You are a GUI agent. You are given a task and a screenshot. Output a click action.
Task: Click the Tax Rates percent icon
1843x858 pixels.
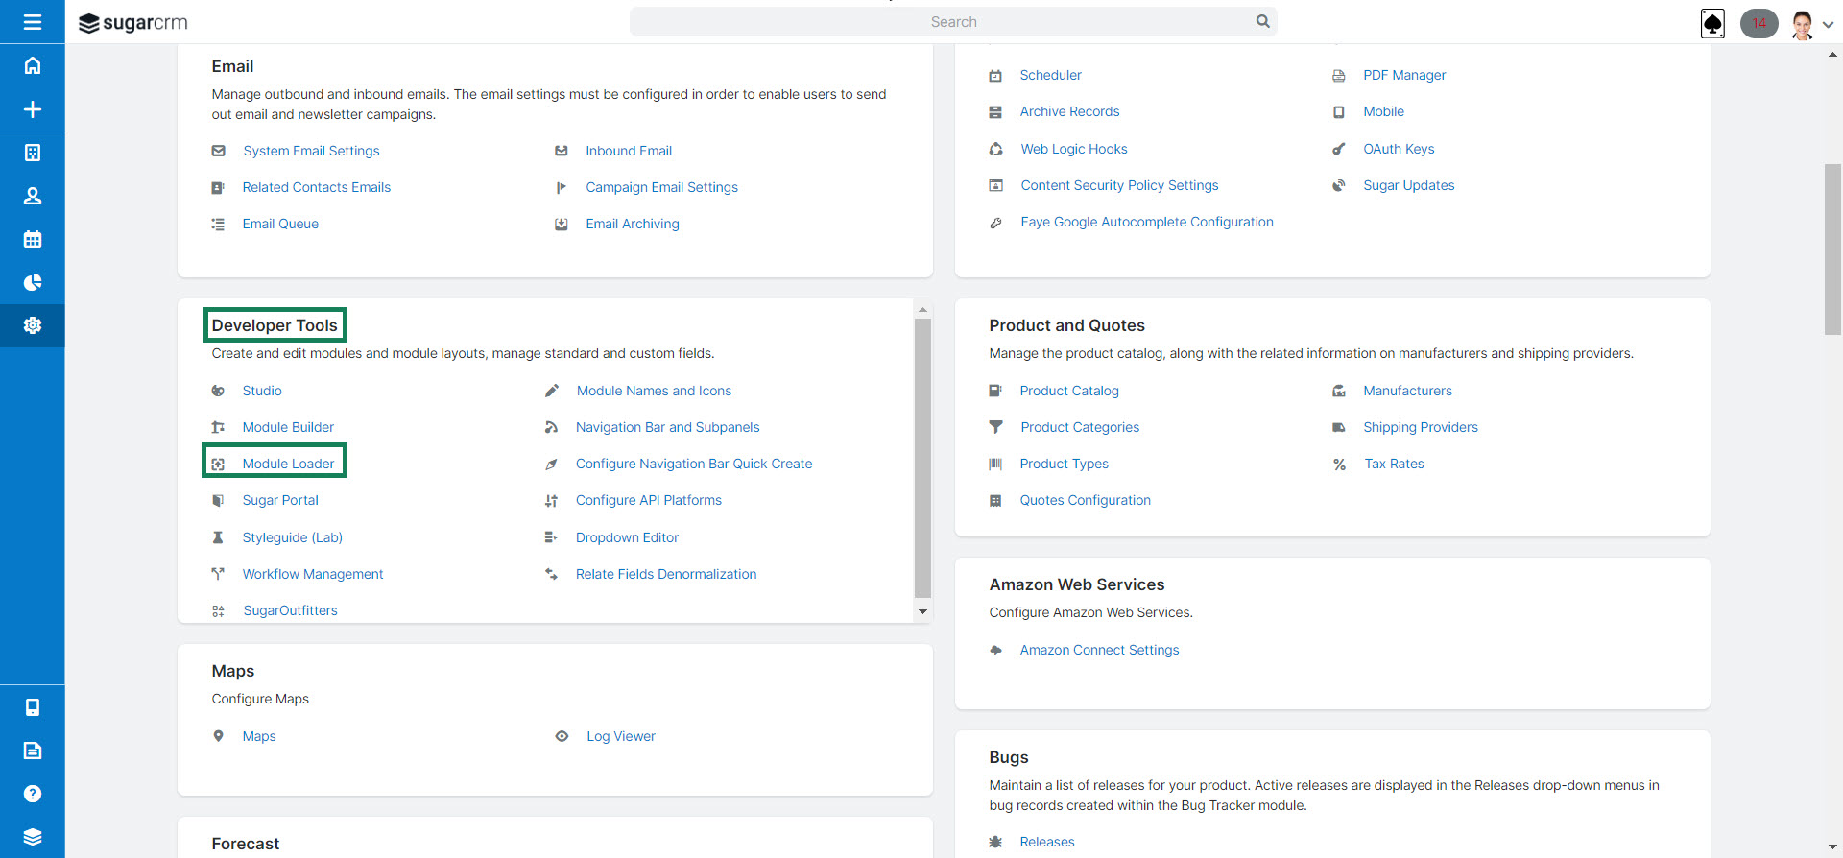point(1339,465)
